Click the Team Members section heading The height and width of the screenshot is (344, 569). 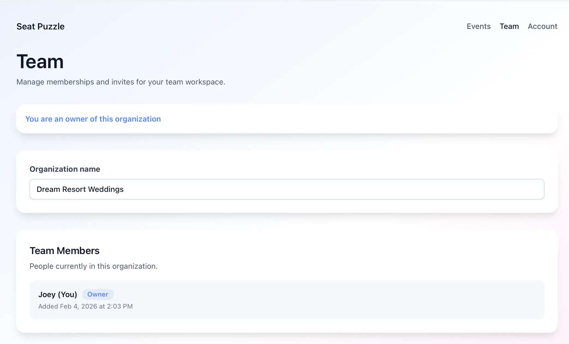[x=64, y=251]
